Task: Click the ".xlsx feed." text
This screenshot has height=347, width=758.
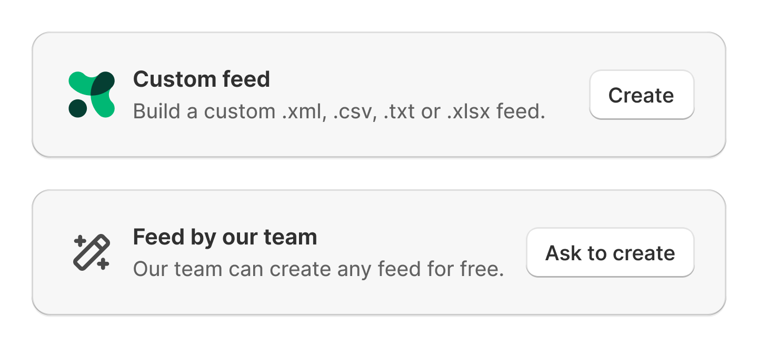Action: (x=496, y=111)
